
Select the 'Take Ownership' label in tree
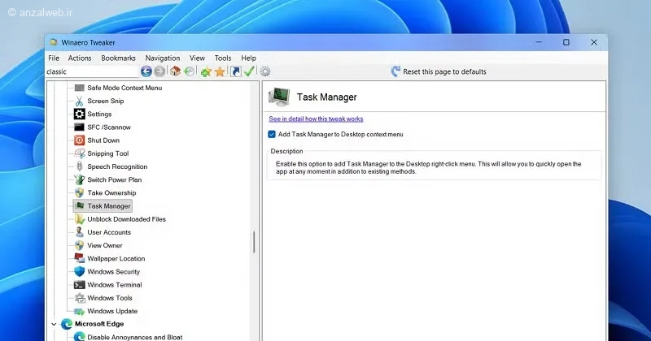[111, 193]
